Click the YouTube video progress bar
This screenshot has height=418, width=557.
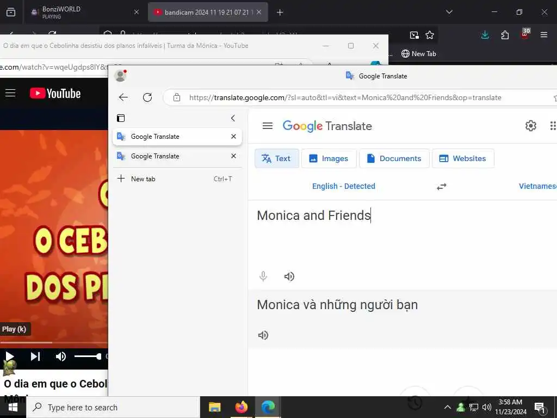(x=54, y=343)
